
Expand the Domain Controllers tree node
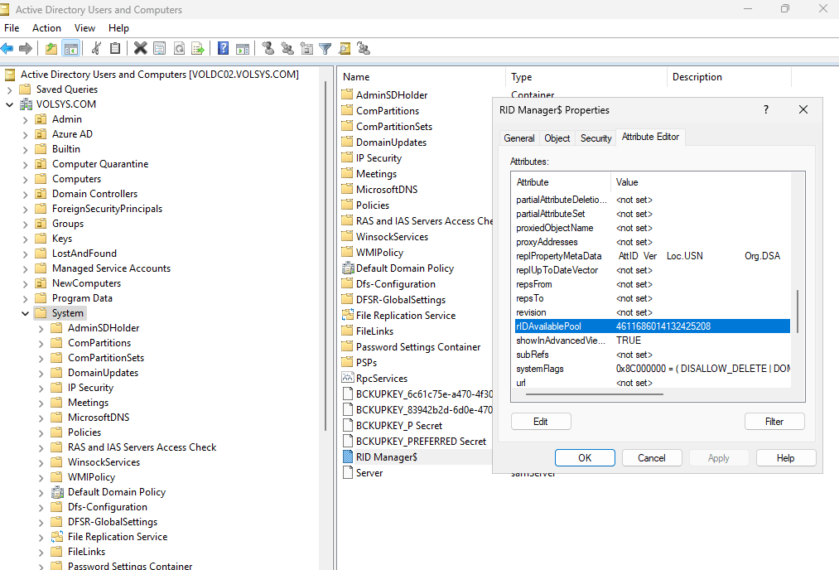point(25,194)
